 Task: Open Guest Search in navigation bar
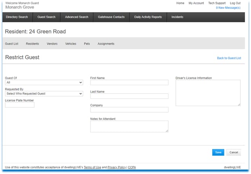coord(46,17)
